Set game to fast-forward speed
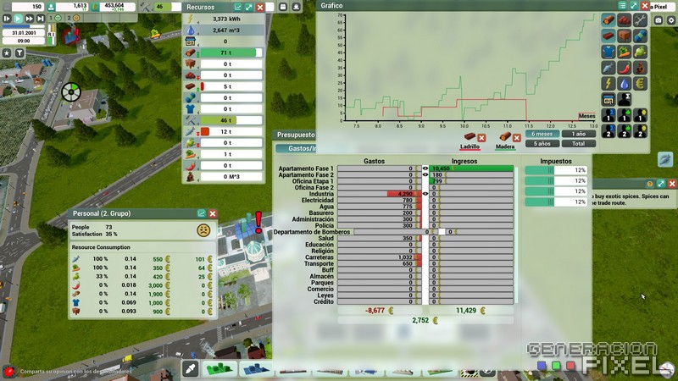Viewport: 678px width, 381px height. click(30, 19)
